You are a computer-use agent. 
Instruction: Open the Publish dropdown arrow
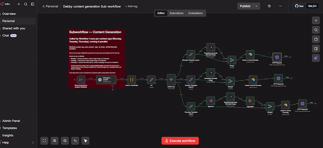coord(256,6)
